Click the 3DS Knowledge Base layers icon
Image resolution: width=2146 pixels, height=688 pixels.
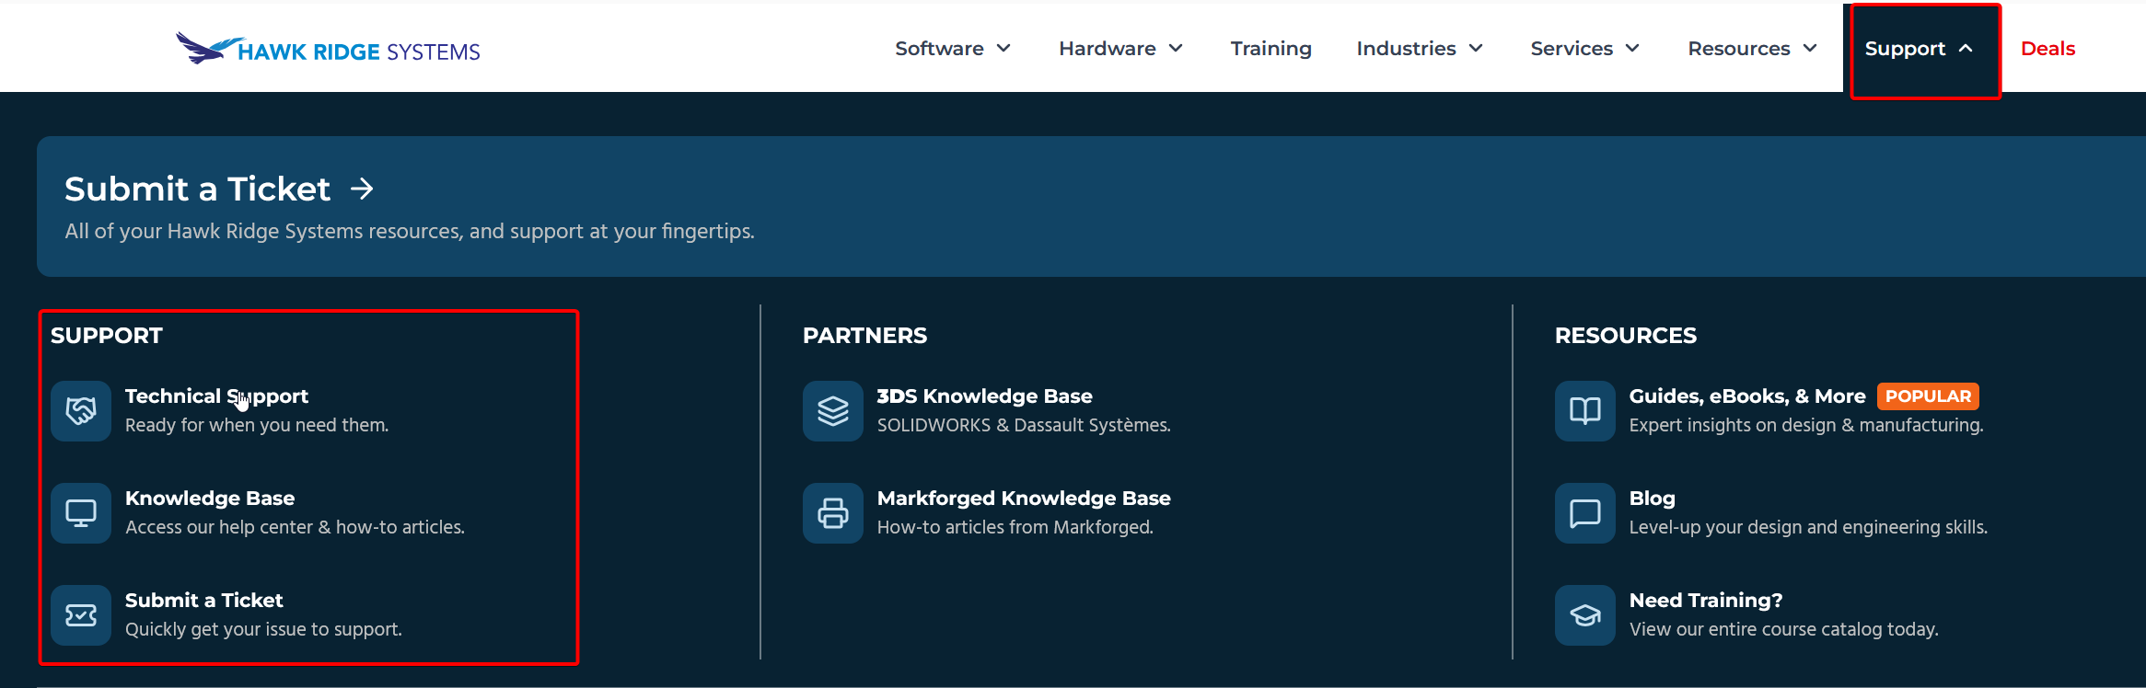(x=833, y=411)
